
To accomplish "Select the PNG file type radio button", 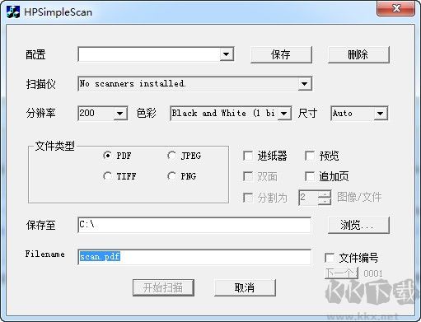I will point(171,176).
